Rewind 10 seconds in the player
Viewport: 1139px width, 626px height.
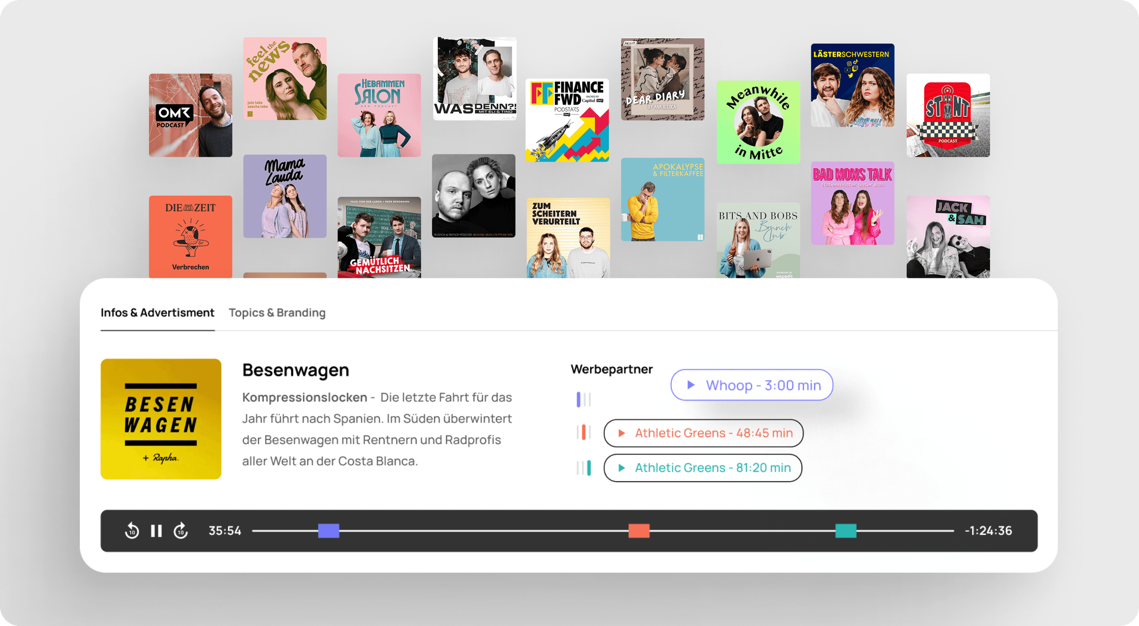pyautogui.click(x=132, y=531)
